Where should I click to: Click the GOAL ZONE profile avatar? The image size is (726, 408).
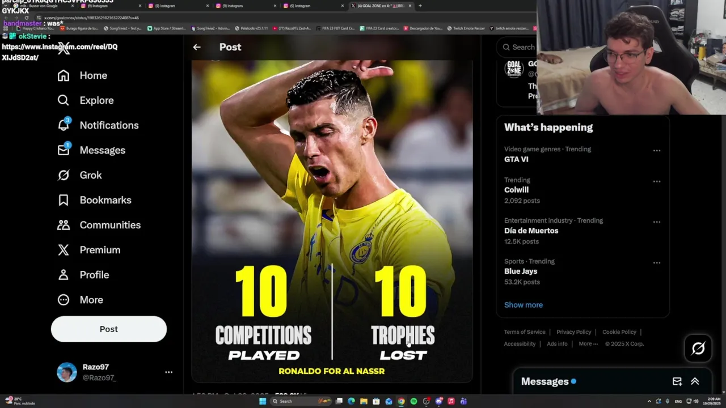coord(513,69)
